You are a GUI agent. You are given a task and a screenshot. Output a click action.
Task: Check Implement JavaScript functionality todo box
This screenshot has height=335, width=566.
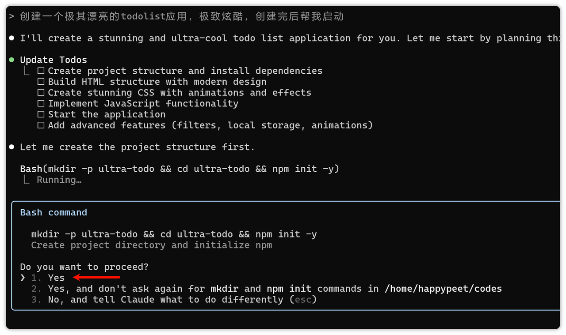[41, 104]
